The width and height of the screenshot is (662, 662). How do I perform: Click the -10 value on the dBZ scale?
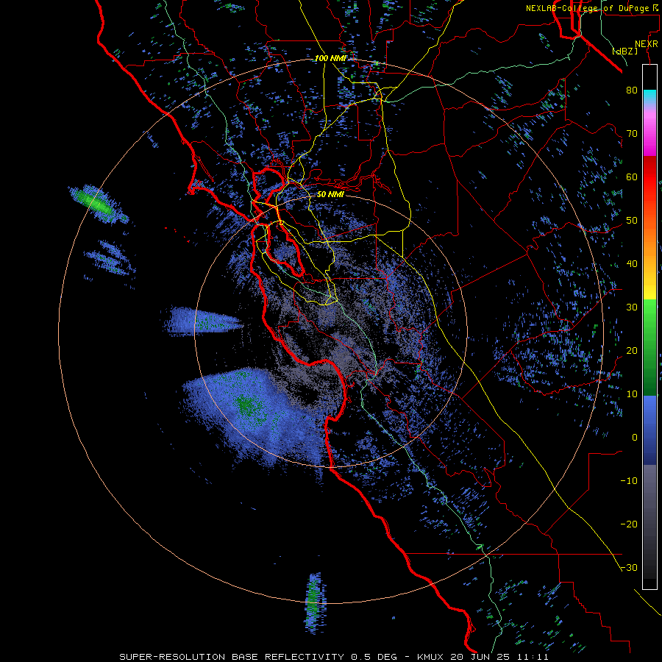629,480
